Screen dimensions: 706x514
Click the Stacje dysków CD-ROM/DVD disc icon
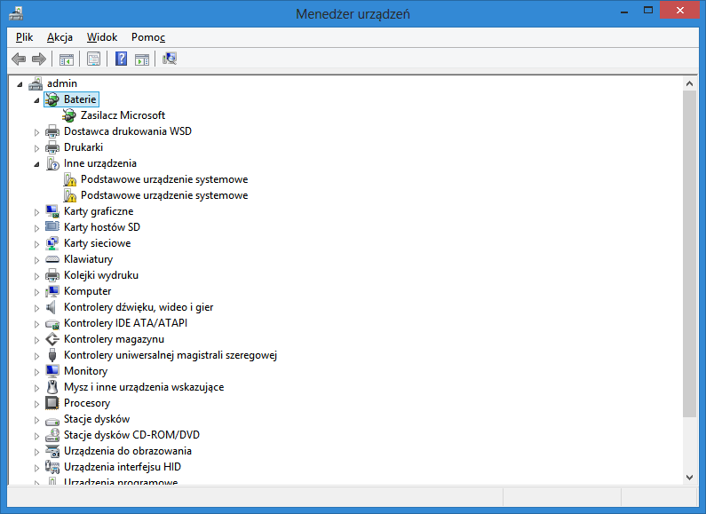coord(52,435)
